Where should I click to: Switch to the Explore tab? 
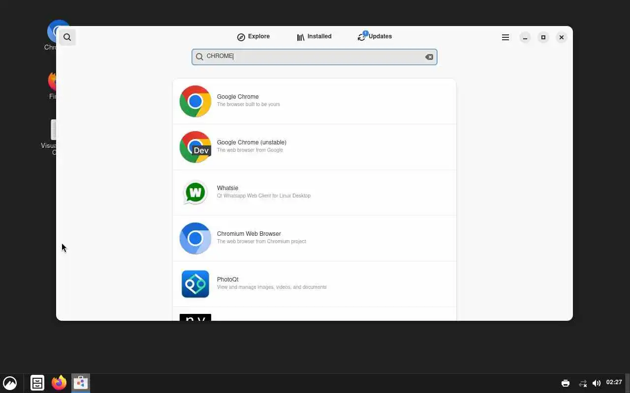(x=253, y=37)
